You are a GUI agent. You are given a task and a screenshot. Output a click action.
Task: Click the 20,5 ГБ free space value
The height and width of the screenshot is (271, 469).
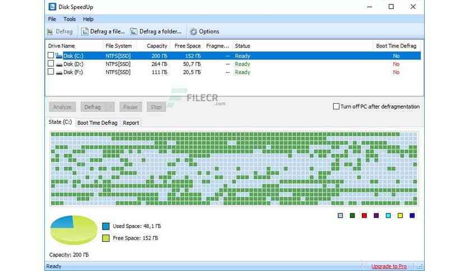[x=192, y=72]
